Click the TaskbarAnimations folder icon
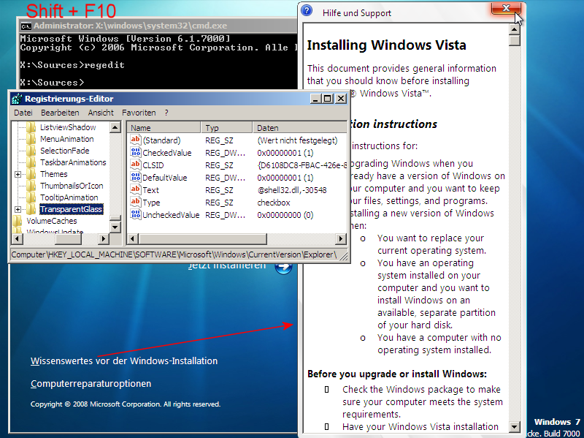Screen dimensions: 584x438 coord(31,162)
